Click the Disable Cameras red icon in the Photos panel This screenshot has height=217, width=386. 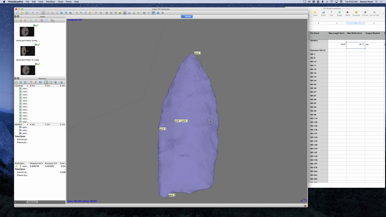coord(21,20)
